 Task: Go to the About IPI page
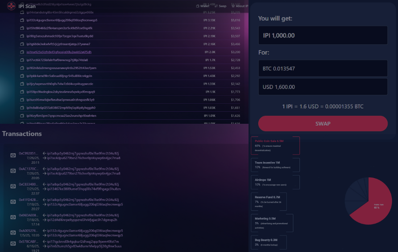pos(240,6)
